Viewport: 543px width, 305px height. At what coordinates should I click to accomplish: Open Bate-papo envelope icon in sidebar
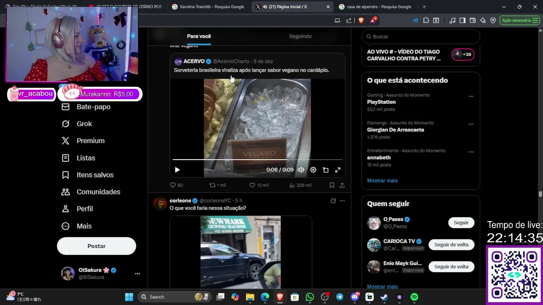tap(65, 107)
